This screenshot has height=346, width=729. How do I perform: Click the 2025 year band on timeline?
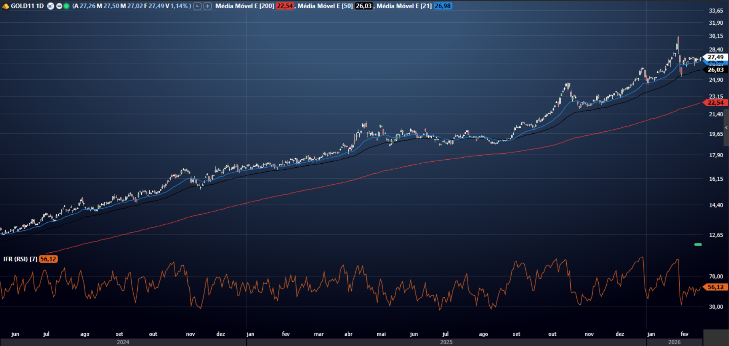pos(446,342)
